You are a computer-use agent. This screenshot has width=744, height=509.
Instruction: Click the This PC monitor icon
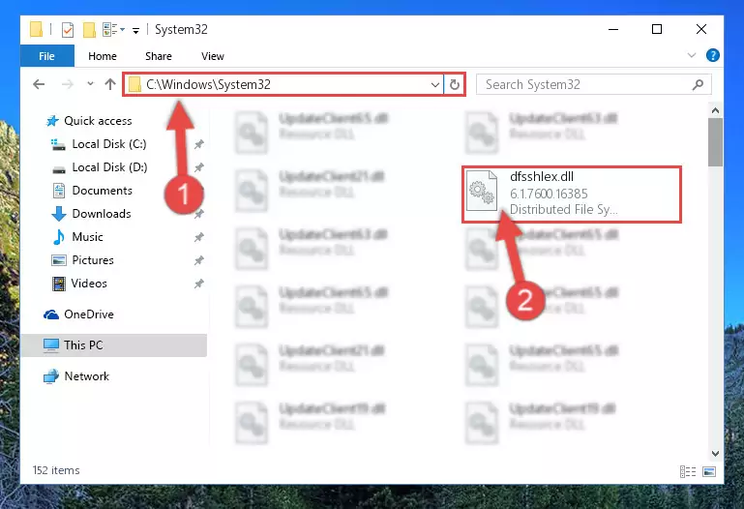click(50, 345)
